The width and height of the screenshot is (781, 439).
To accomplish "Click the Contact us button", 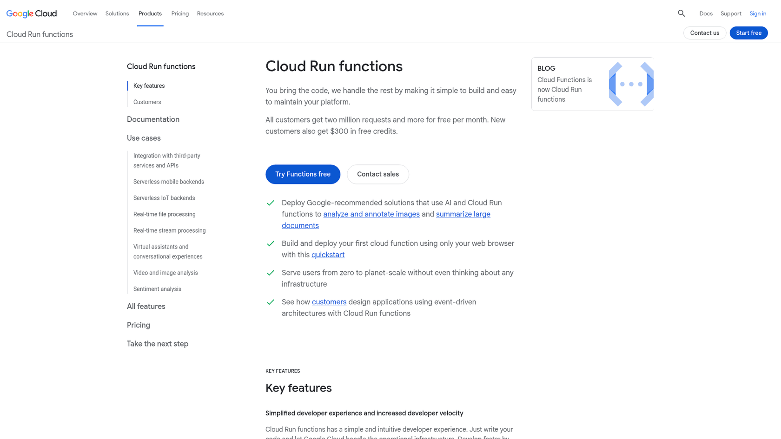I will point(704,33).
